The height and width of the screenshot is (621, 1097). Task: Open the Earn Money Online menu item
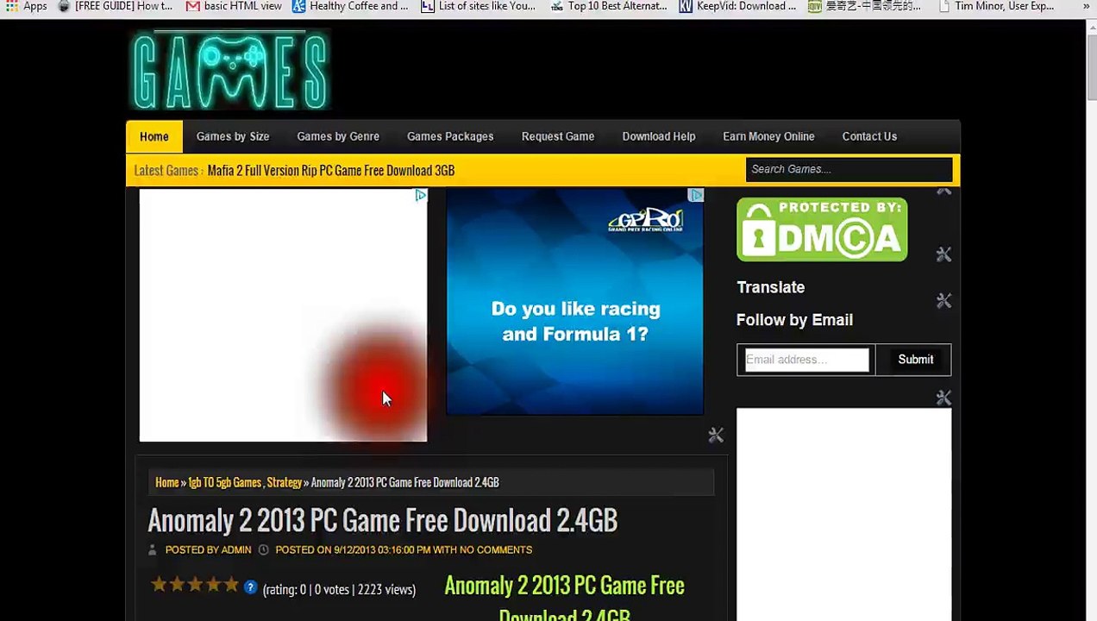click(x=768, y=136)
